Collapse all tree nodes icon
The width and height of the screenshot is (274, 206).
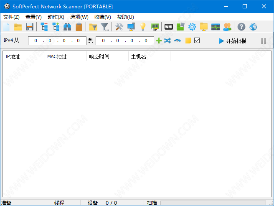tap(44, 27)
